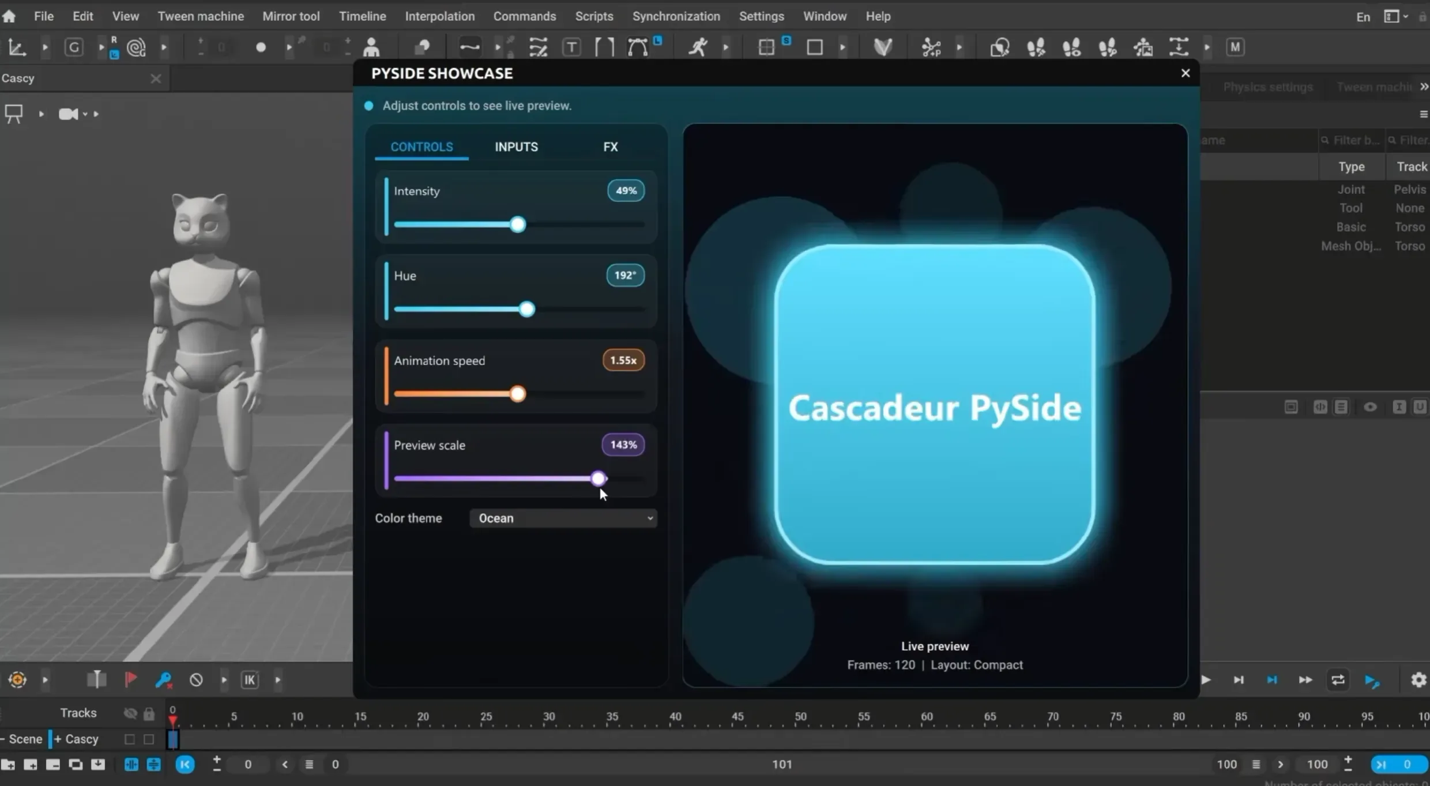Viewport: 1430px width, 786px height.
Task: Click the orange target circle icon
Action: click(x=17, y=680)
